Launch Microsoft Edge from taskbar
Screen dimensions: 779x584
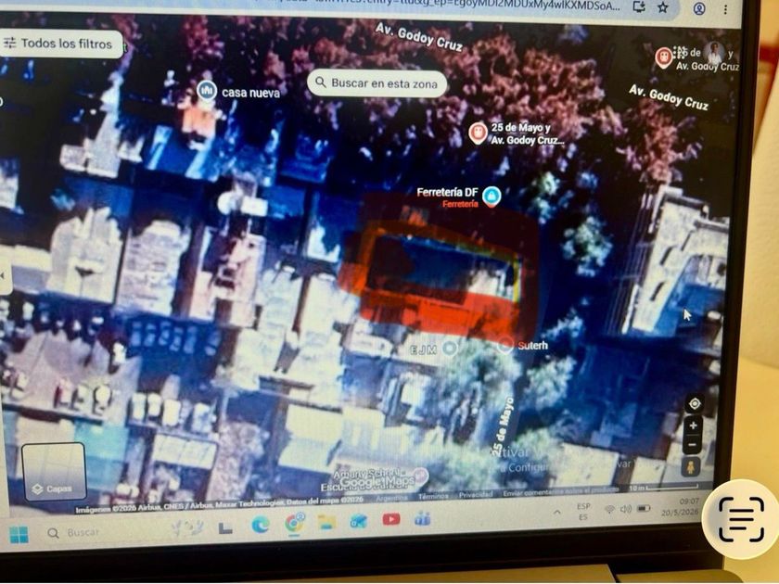tap(261, 525)
